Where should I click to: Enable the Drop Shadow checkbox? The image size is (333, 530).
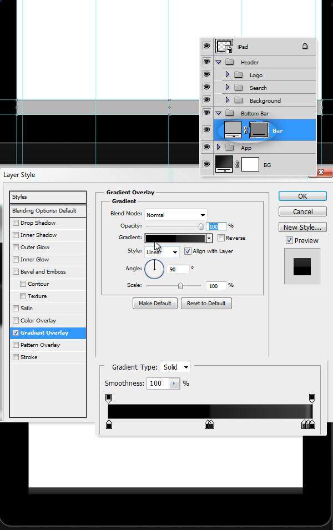point(16,223)
